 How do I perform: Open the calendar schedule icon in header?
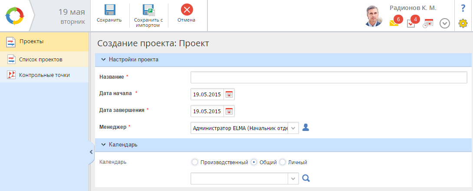(x=428, y=23)
